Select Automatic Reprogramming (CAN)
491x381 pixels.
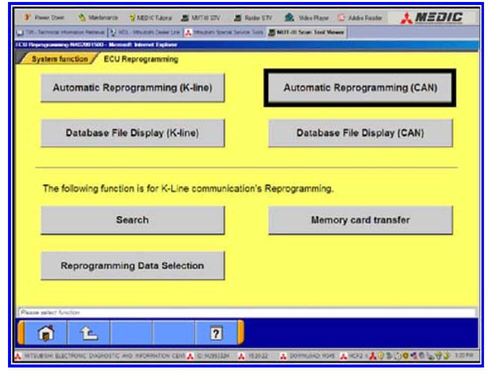pyautogui.click(x=360, y=88)
